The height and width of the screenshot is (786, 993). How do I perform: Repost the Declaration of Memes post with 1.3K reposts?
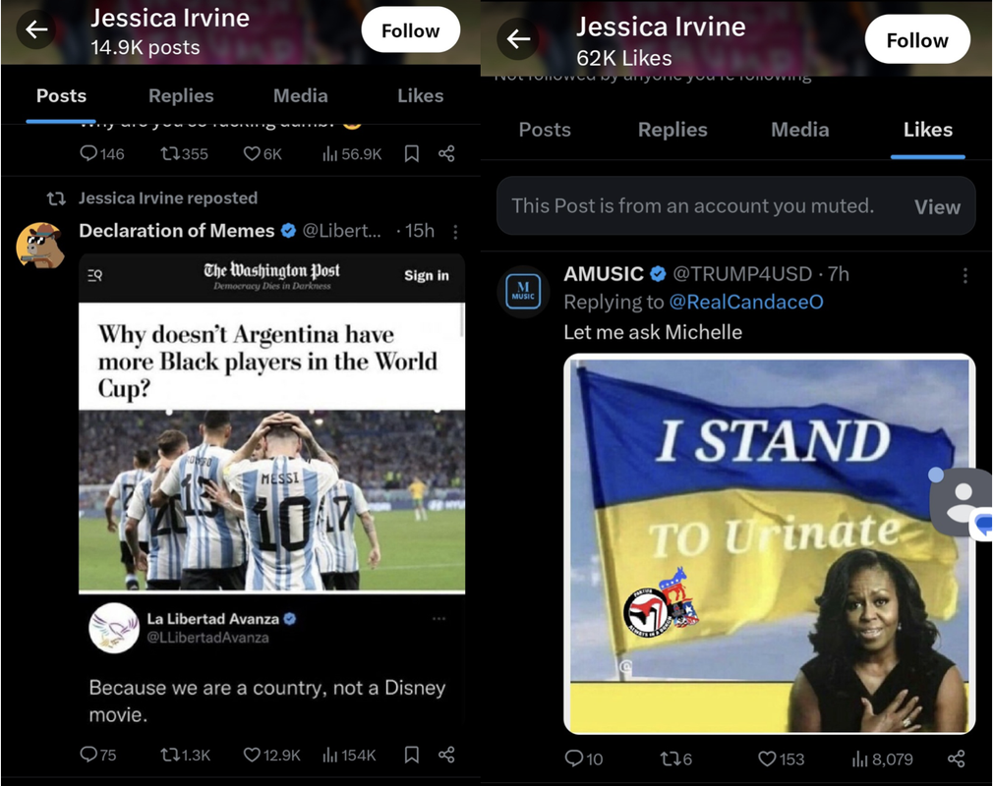coord(185,755)
